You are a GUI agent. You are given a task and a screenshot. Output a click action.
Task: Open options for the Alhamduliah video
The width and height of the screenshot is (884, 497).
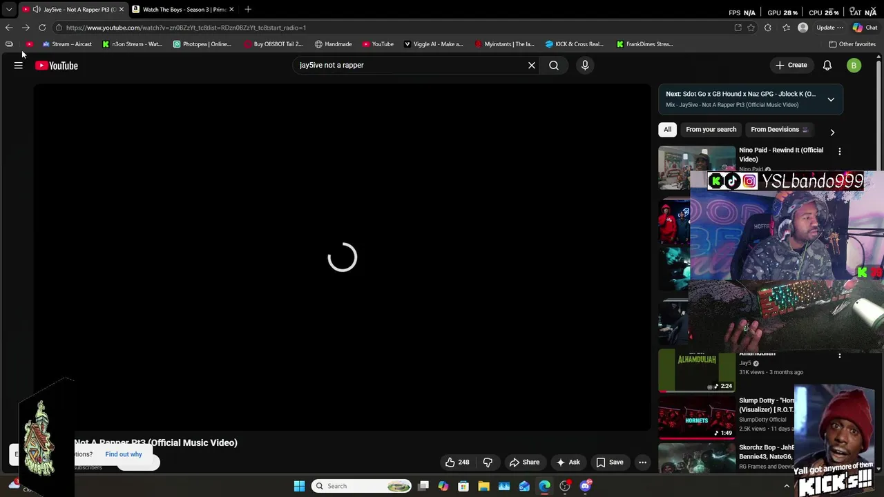tap(840, 355)
